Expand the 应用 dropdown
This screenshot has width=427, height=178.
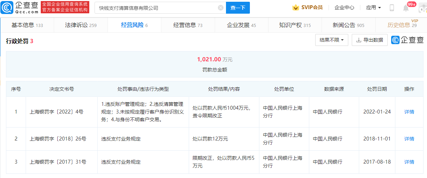coord(374,7)
